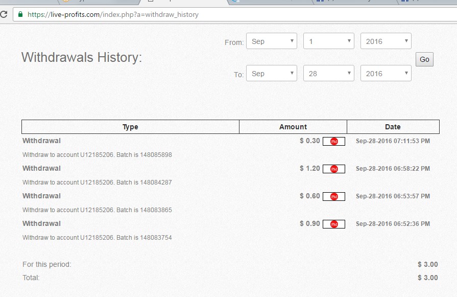457x297 pixels.
Task: Open the From year dropdown
Action: click(x=386, y=41)
